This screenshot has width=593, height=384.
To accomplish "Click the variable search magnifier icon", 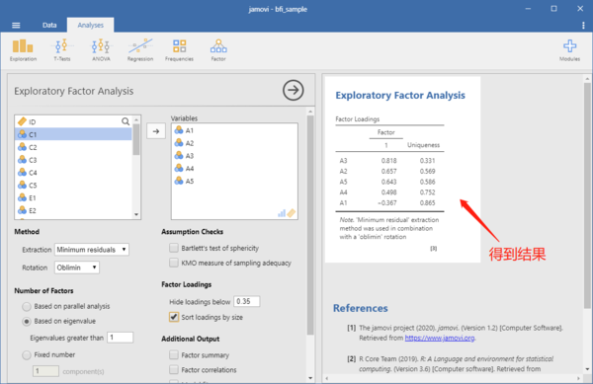I will coord(126,121).
